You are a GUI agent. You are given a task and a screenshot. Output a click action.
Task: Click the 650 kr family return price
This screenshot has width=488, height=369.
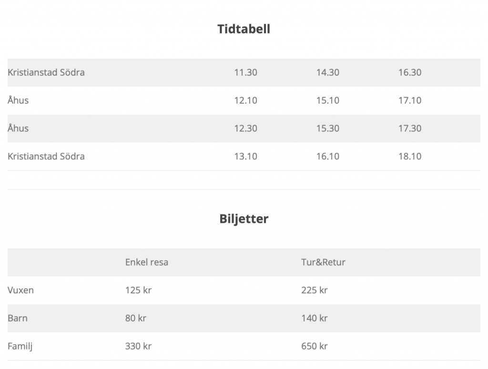tap(314, 346)
